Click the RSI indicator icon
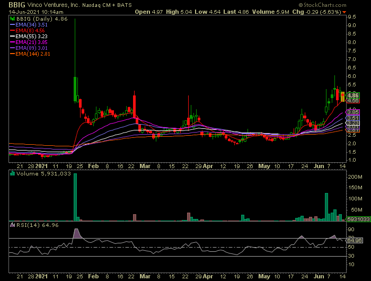The height and width of the screenshot is (281, 371). (13, 225)
